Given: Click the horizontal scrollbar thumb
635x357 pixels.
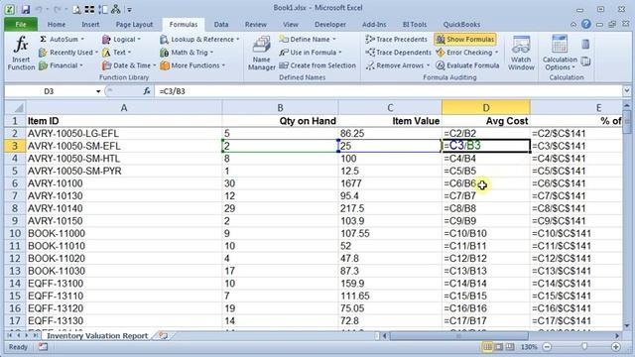Looking at the screenshot, I should 458,335.
